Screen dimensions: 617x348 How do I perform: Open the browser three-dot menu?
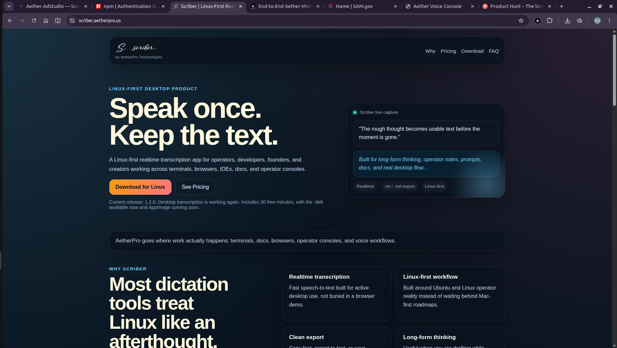pos(609,21)
